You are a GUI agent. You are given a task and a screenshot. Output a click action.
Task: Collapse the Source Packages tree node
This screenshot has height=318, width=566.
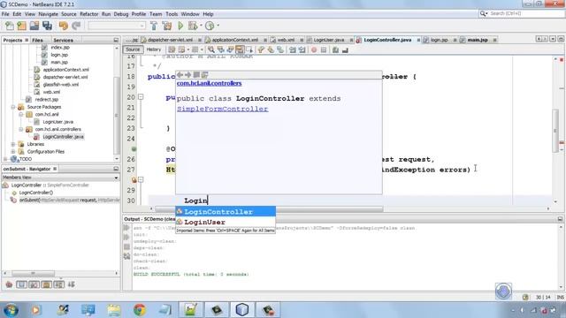13,107
